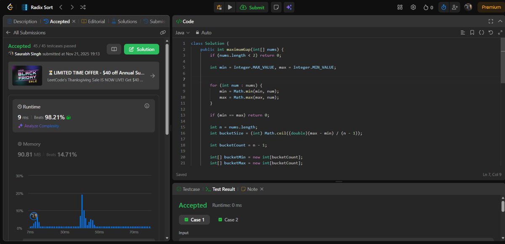This screenshot has width=505, height=244.
Task: Open settings gear in top bar
Action: pyautogui.click(x=413, y=7)
